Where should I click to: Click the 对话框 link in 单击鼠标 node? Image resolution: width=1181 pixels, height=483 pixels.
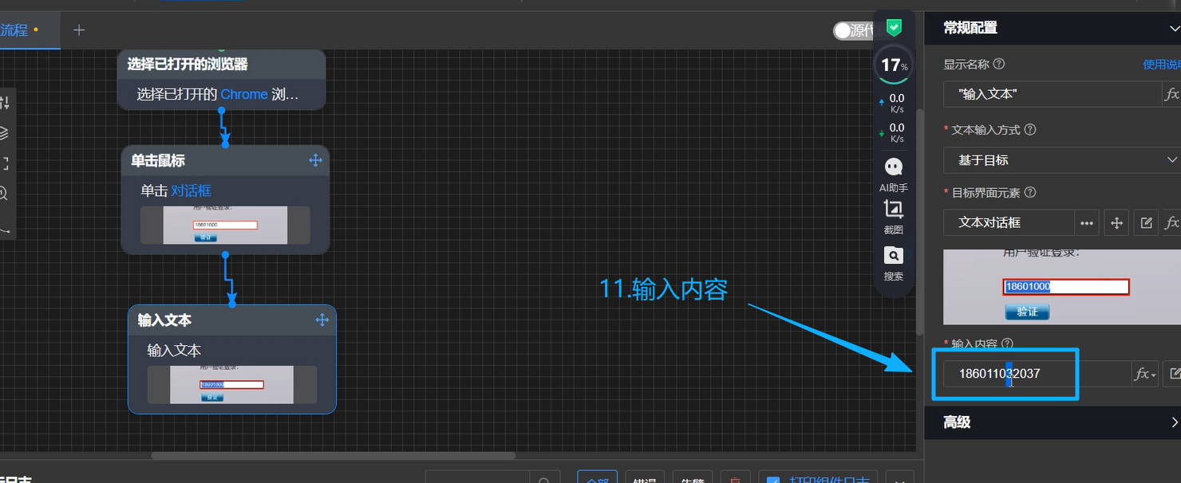(191, 190)
